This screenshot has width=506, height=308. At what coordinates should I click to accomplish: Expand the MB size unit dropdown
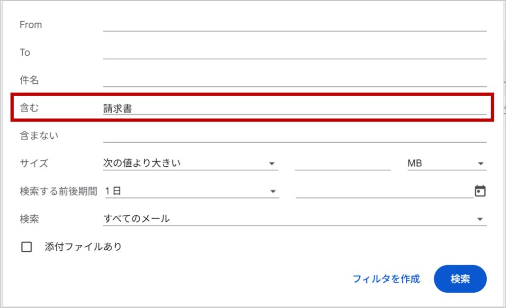[446, 163]
